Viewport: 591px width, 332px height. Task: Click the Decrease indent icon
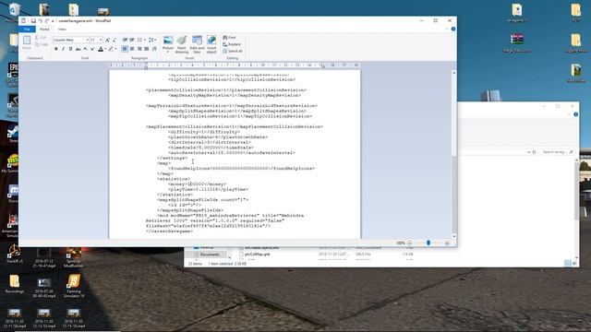coord(125,40)
